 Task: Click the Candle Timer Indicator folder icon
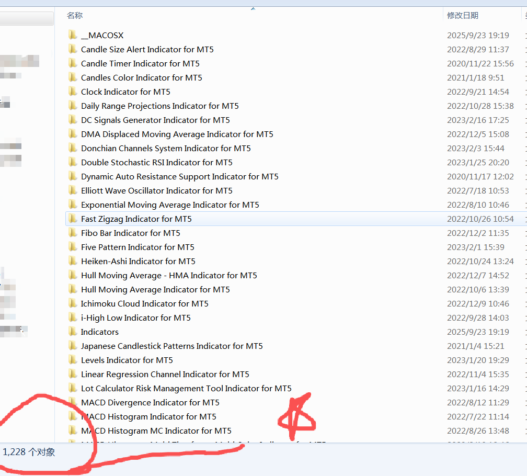[x=73, y=63]
